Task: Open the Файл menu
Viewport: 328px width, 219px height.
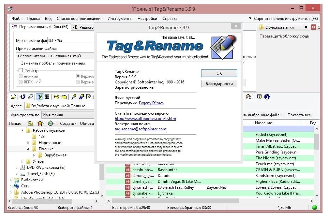Action: (17, 19)
